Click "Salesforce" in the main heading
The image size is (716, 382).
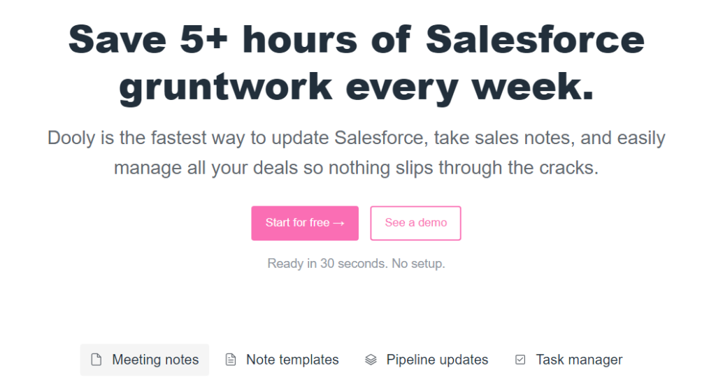coord(535,40)
